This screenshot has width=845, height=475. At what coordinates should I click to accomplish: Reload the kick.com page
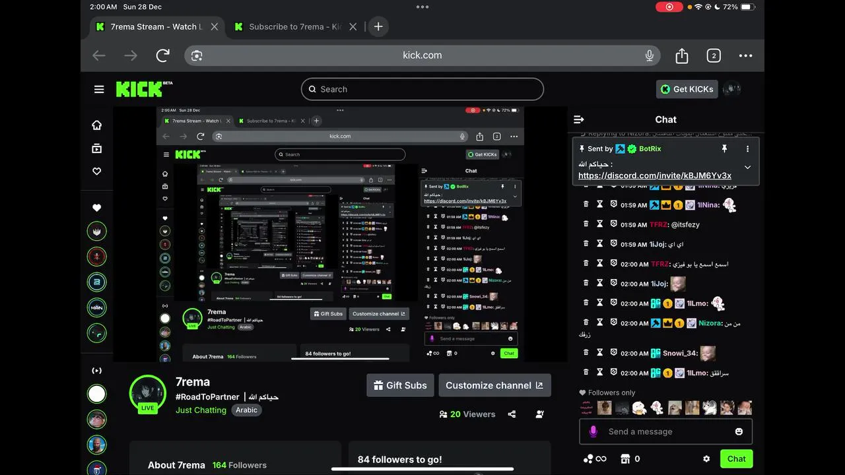[162, 55]
